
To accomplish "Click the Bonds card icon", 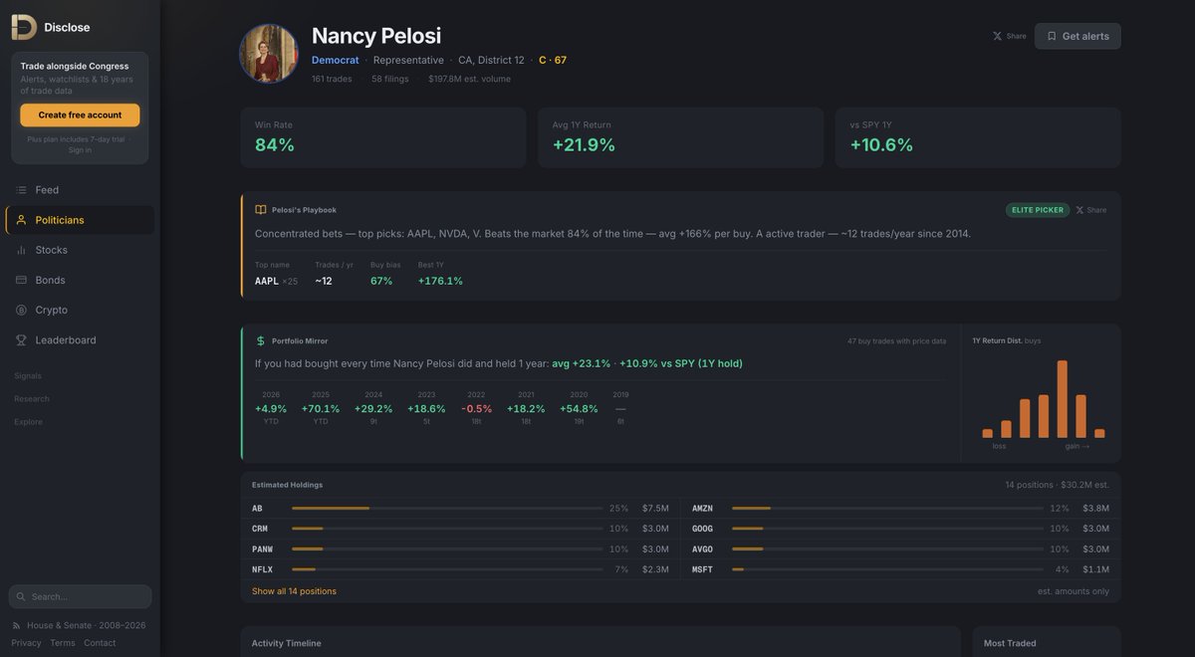I will click(21, 280).
